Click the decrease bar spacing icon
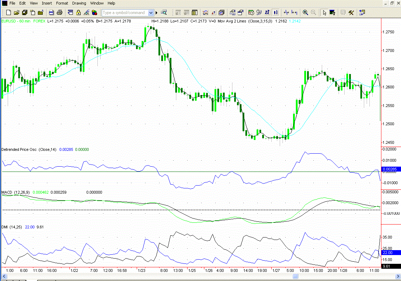This screenshot has width=401, height=281. [x=286, y=12]
